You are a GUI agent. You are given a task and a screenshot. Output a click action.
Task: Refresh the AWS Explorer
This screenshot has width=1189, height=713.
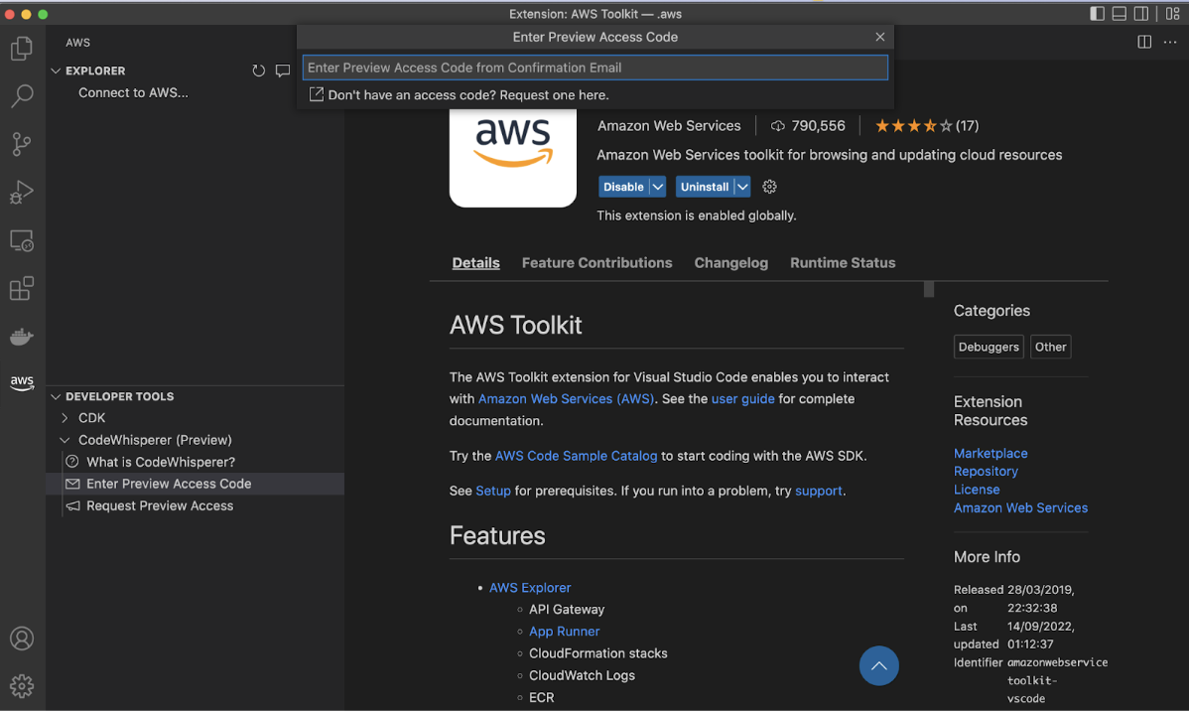coord(259,71)
